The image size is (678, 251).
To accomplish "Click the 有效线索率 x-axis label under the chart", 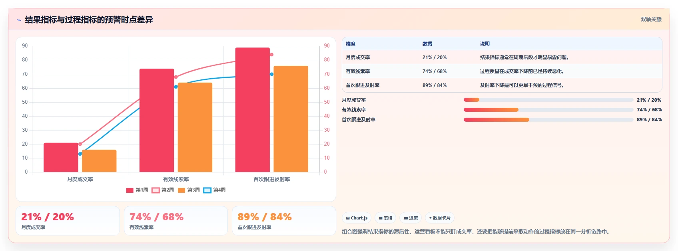I will point(176,179).
